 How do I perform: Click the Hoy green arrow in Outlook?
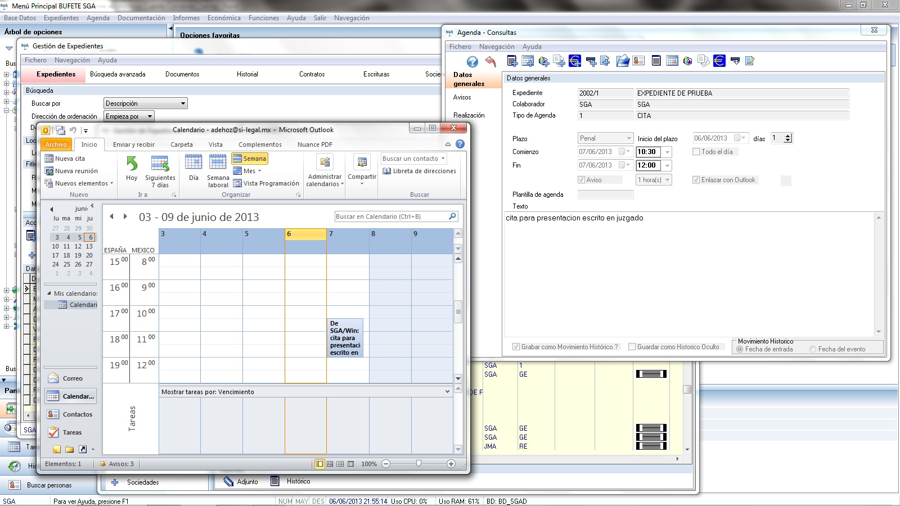[x=132, y=164]
